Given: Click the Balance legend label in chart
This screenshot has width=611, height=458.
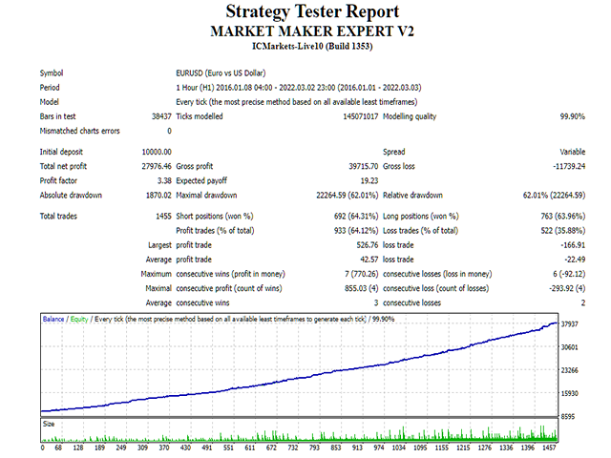Looking at the screenshot, I should 53,319.
